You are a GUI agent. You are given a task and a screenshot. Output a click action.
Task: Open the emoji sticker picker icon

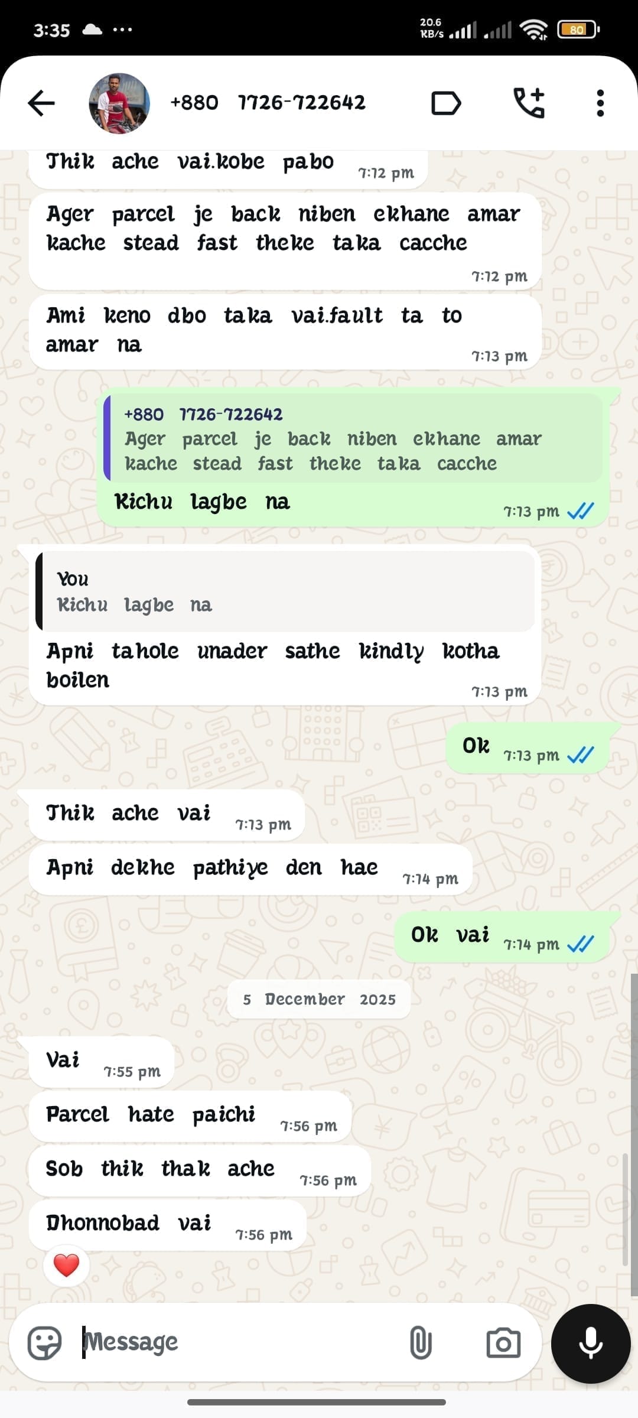(x=45, y=1342)
